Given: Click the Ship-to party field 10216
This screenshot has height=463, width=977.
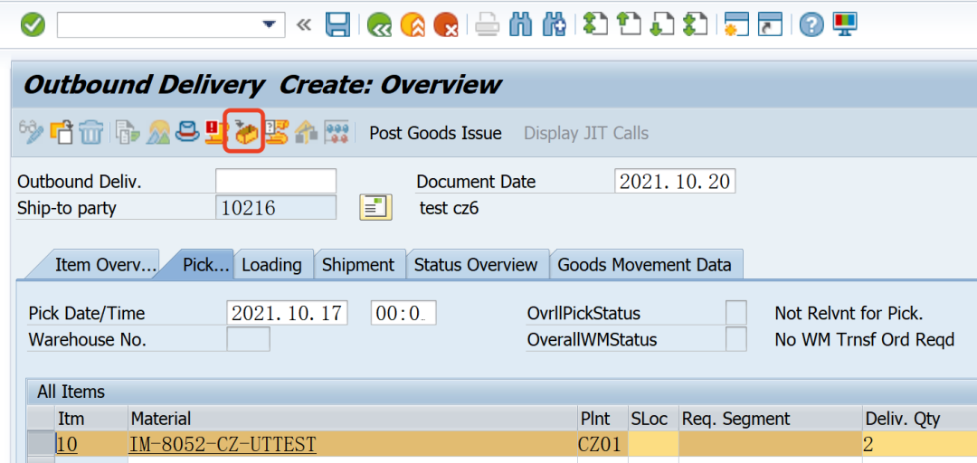Looking at the screenshot, I should pos(276,207).
